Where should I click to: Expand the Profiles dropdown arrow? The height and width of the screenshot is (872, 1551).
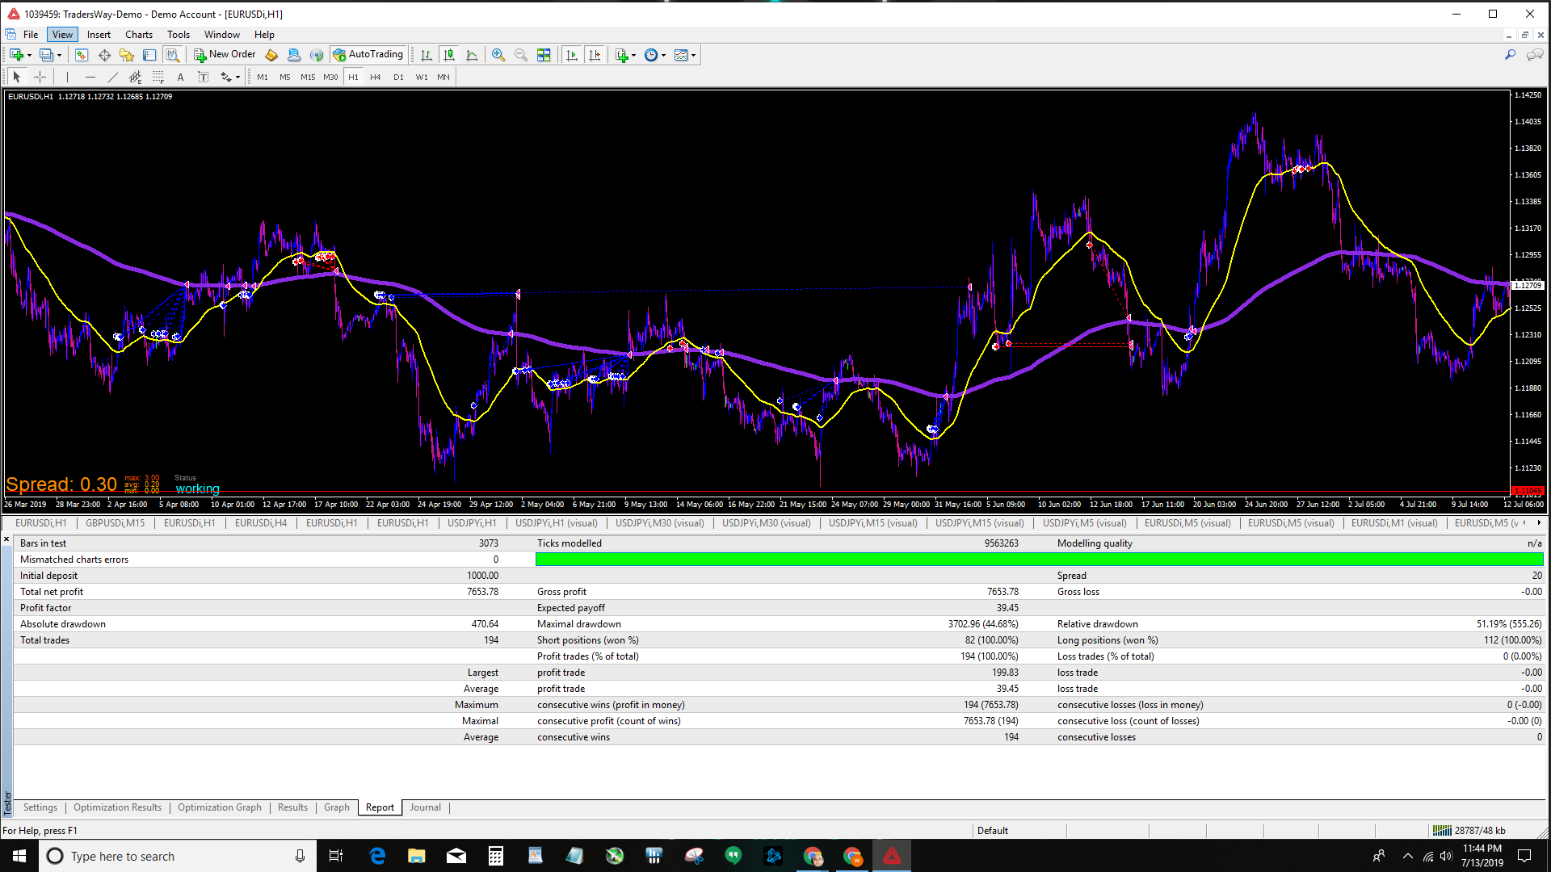[59, 55]
